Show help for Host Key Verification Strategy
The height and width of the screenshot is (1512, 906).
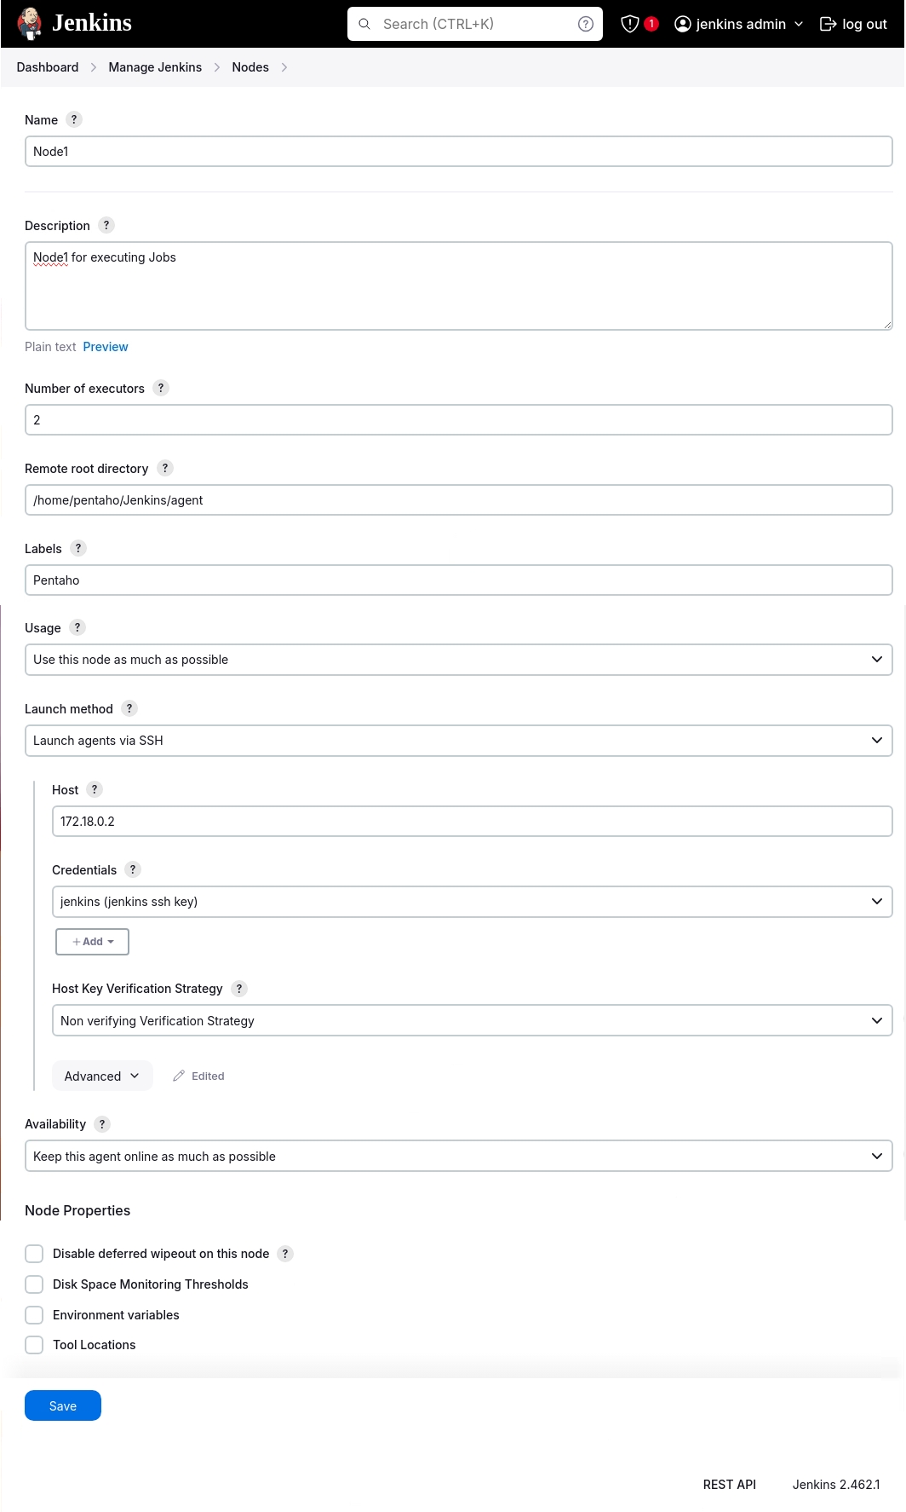tap(239, 988)
